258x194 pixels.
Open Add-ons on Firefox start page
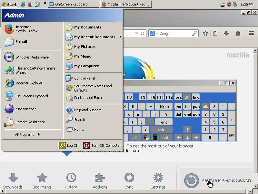pyautogui.click(x=100, y=181)
